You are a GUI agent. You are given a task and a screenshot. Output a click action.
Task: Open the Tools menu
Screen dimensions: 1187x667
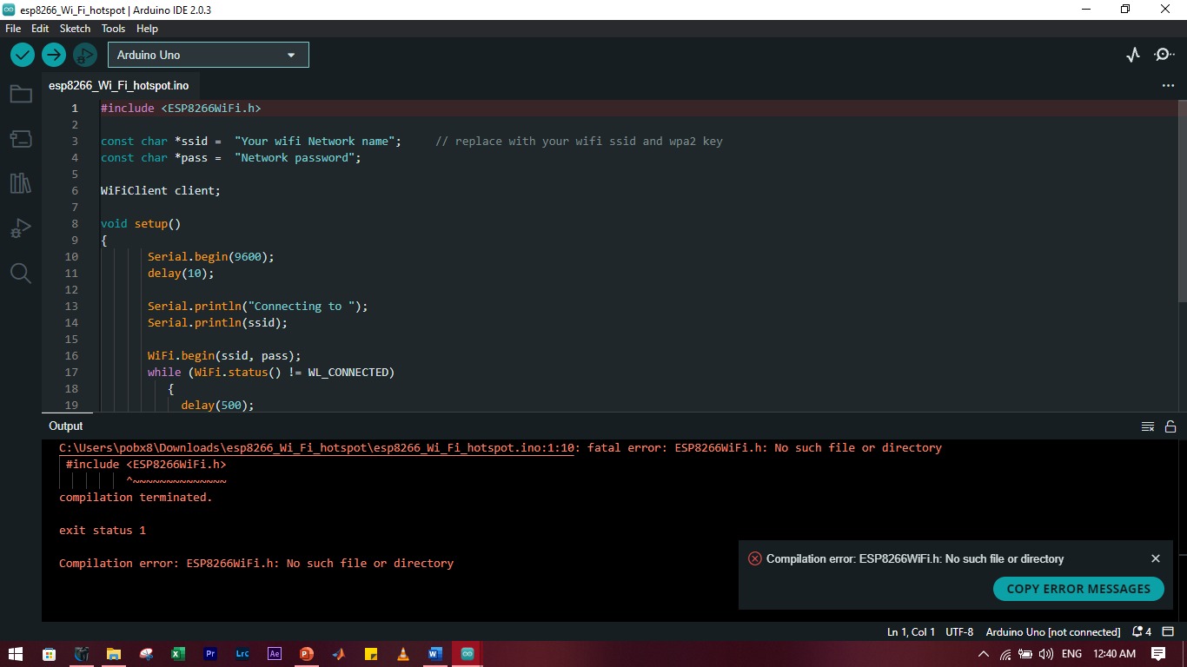point(114,29)
